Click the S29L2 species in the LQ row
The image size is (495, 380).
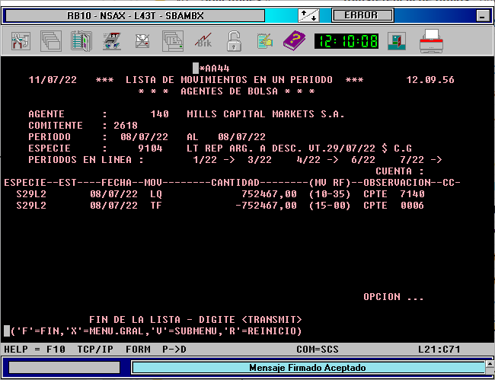31,193
